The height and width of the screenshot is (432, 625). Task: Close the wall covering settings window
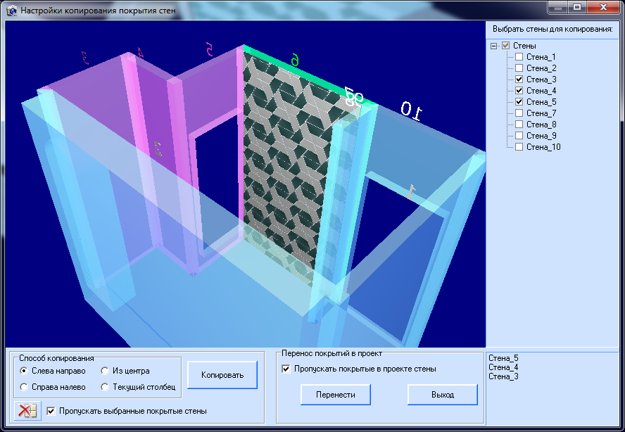pyautogui.click(x=606, y=7)
